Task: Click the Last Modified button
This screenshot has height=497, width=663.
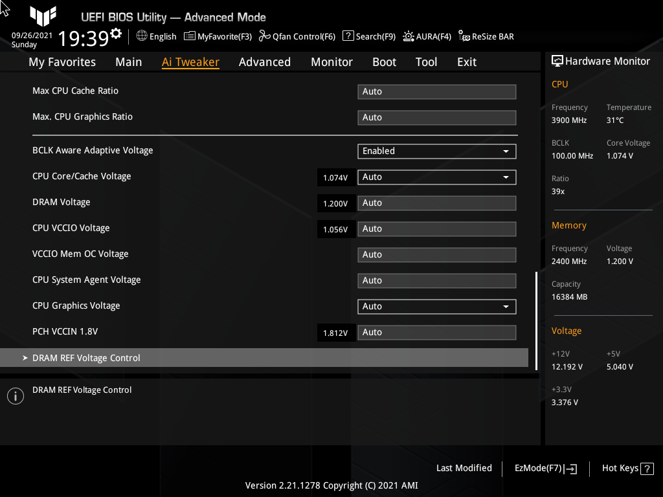Action: (x=464, y=468)
